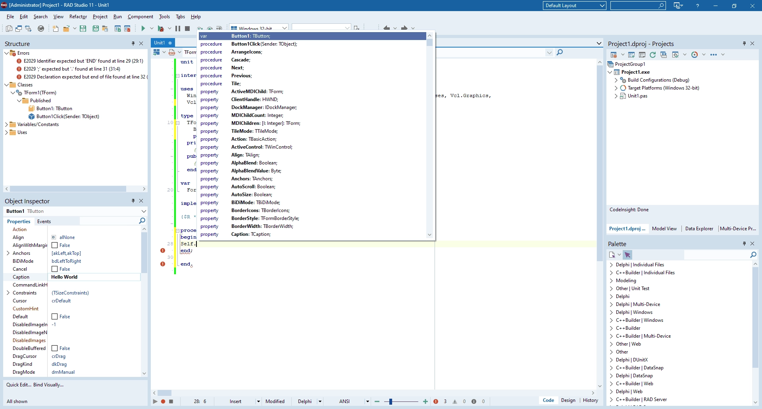Click Run Without Debugging bug icon
Image resolution: width=762 pixels, height=409 pixels.
(x=161, y=29)
